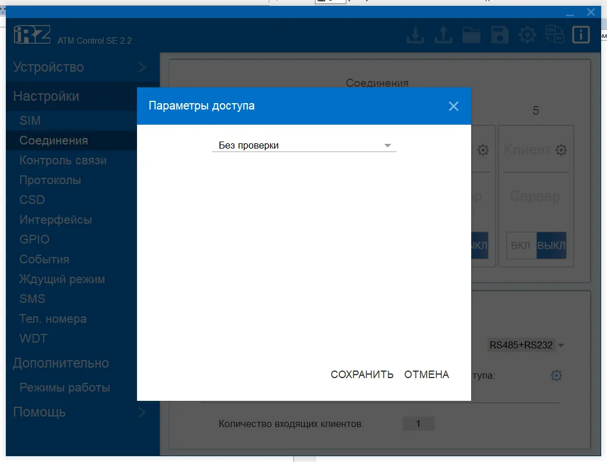Viewport: 607px width, 462px height.
Task: Close the Параметры доступа dialog with X
Action: pos(453,106)
